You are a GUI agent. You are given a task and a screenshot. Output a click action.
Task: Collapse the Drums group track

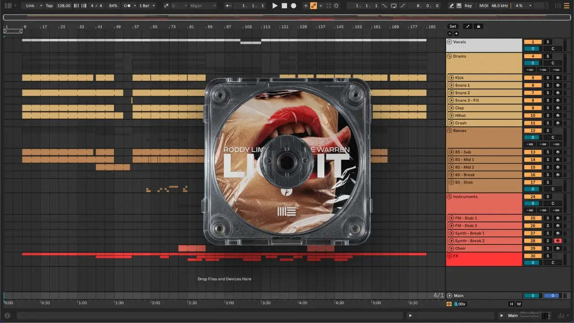click(449, 57)
